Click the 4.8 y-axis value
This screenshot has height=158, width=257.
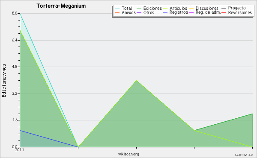15,67
